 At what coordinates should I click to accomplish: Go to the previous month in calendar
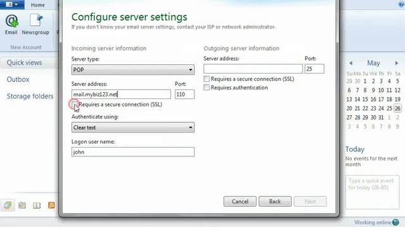coord(351,63)
